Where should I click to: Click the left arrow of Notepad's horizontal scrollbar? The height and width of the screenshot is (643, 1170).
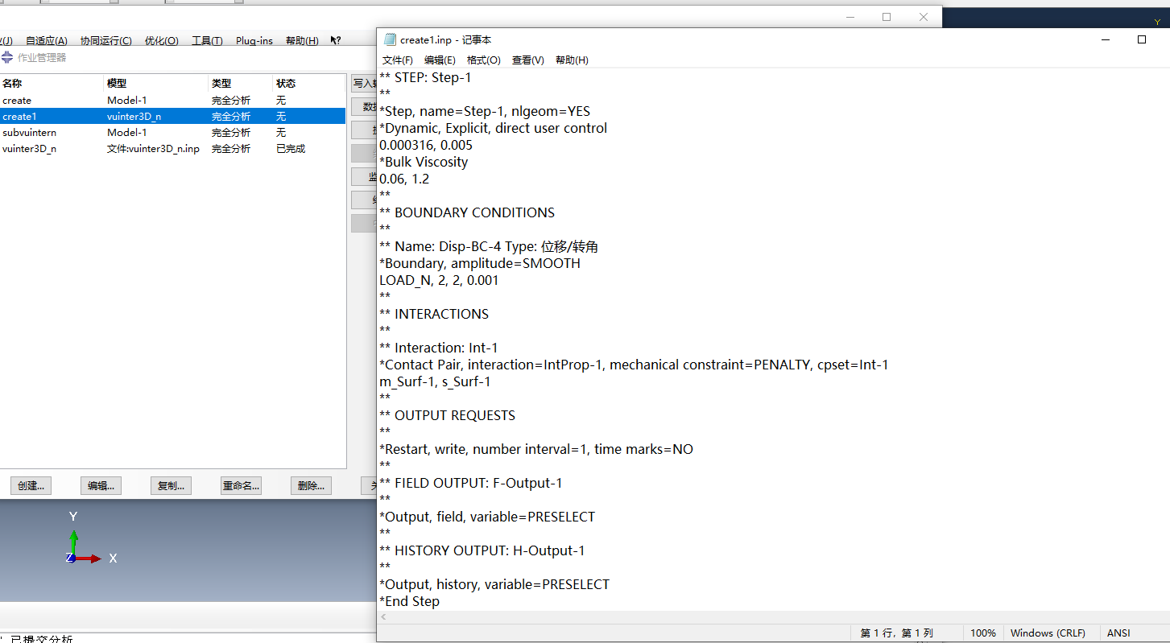click(383, 616)
